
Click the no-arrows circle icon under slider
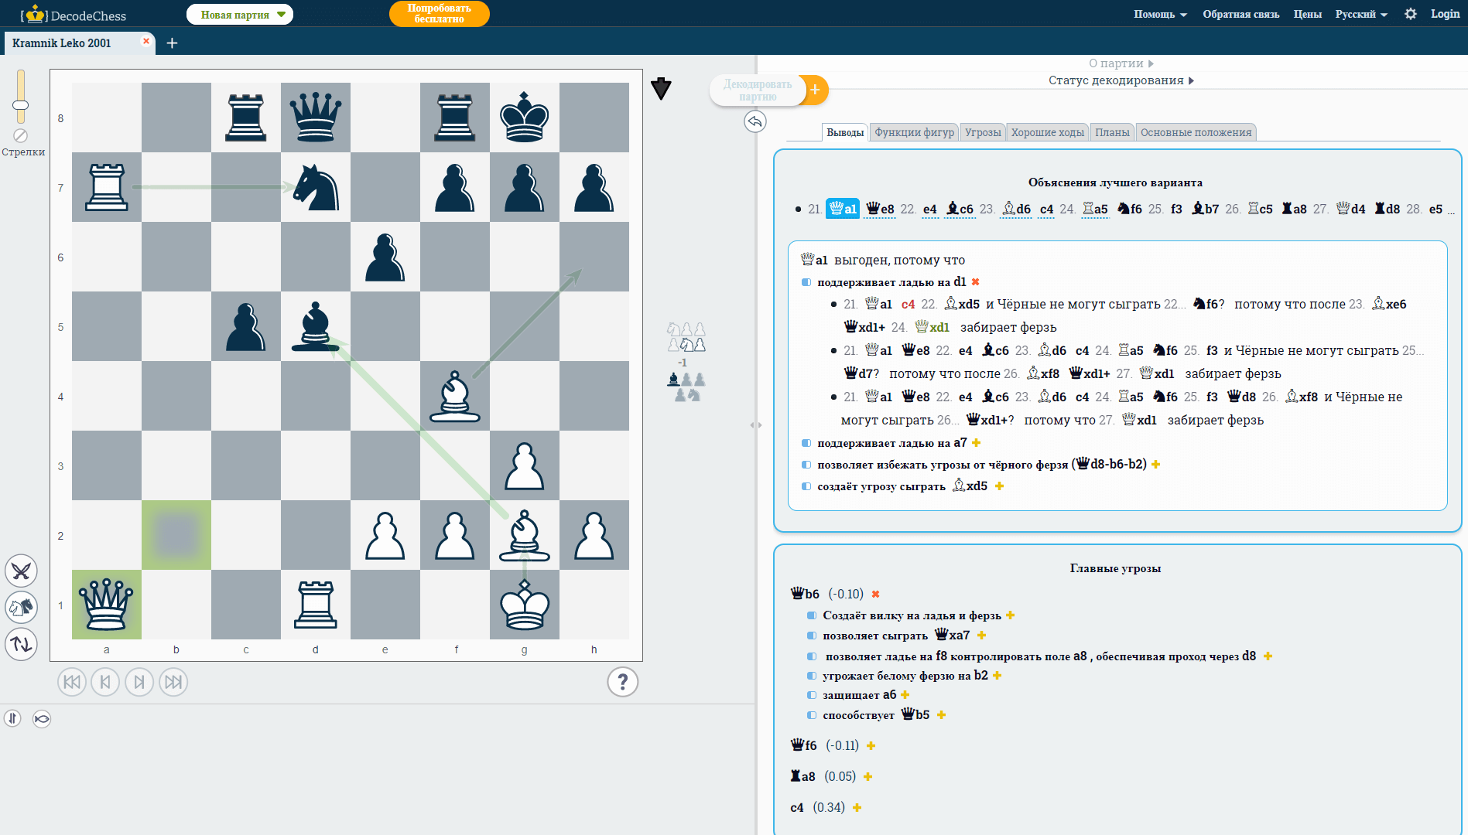pos(21,135)
